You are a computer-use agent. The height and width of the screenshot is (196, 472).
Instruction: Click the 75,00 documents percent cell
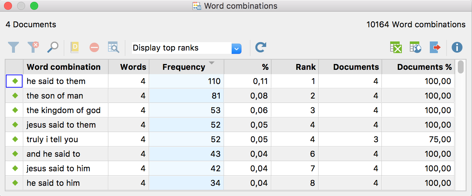[418, 139]
